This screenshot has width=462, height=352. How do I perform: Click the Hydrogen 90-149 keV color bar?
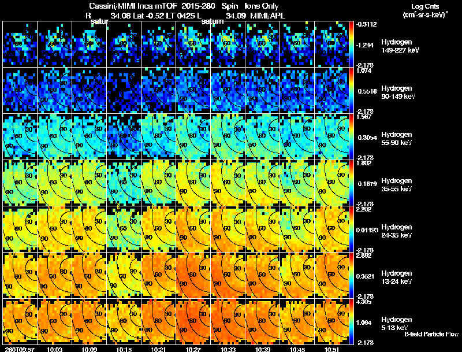(351, 91)
